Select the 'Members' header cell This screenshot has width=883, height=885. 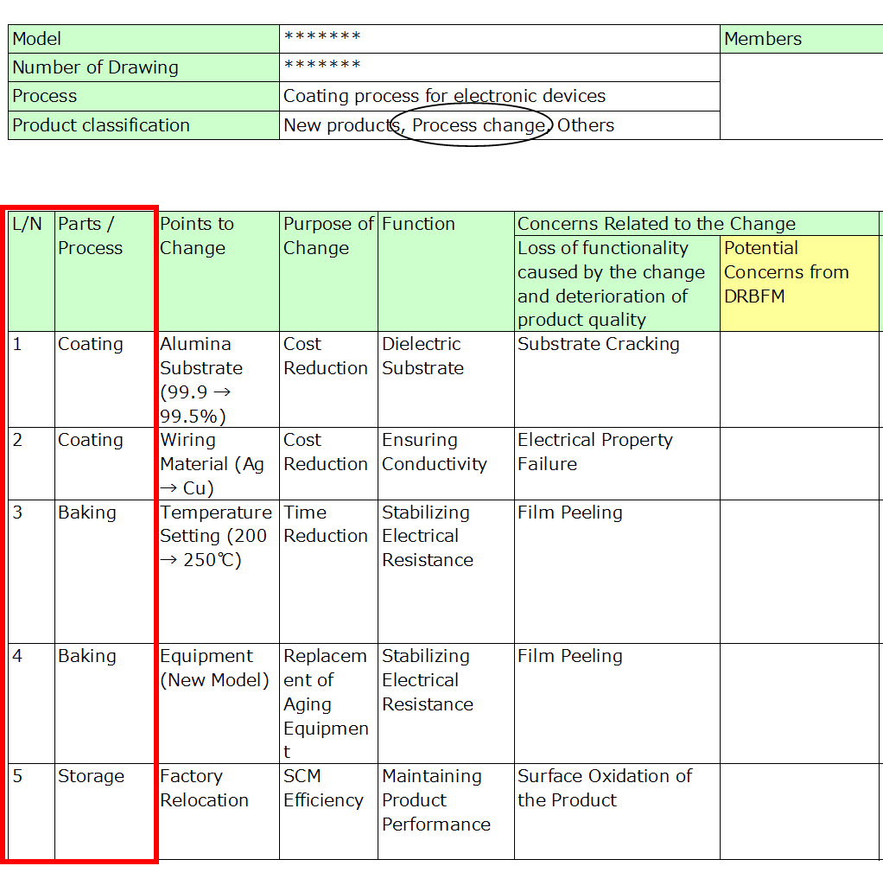pyautogui.click(x=802, y=39)
